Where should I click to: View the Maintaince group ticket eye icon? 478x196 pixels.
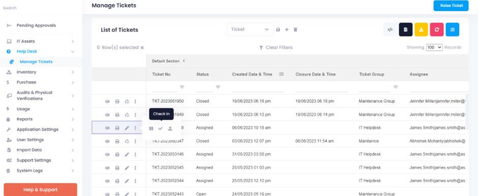107,141
